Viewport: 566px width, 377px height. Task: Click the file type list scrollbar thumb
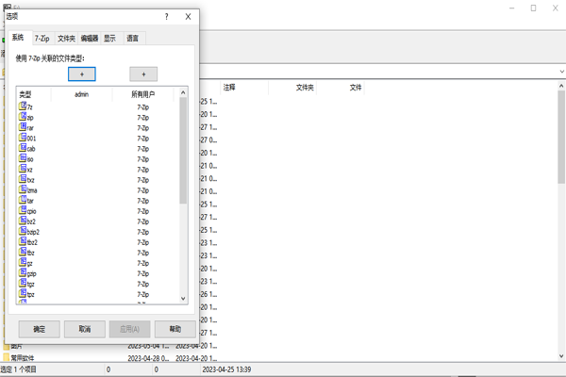[x=183, y=151]
